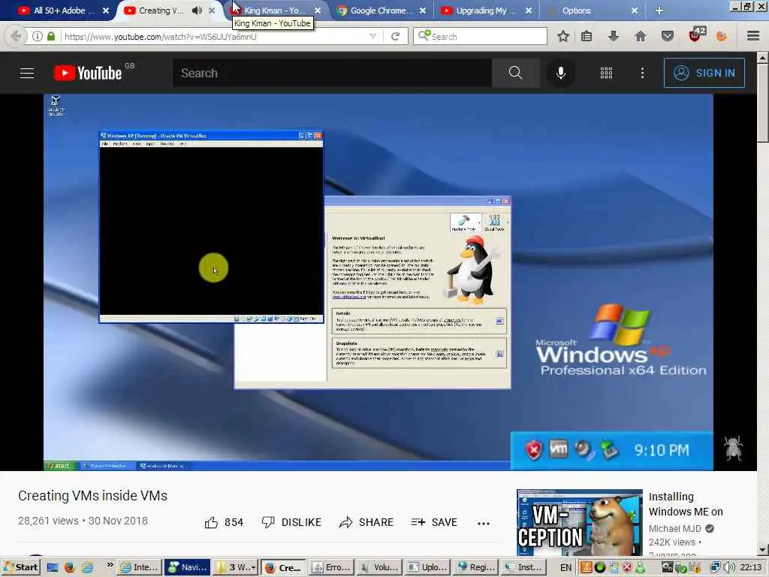The width and height of the screenshot is (769, 577).
Task: Open uBlock Origin extension showing 42
Action: 696,35
